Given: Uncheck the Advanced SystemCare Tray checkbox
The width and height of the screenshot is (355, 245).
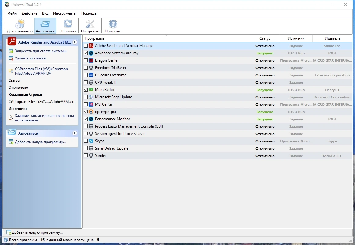Looking at the screenshot, I should [86, 53].
